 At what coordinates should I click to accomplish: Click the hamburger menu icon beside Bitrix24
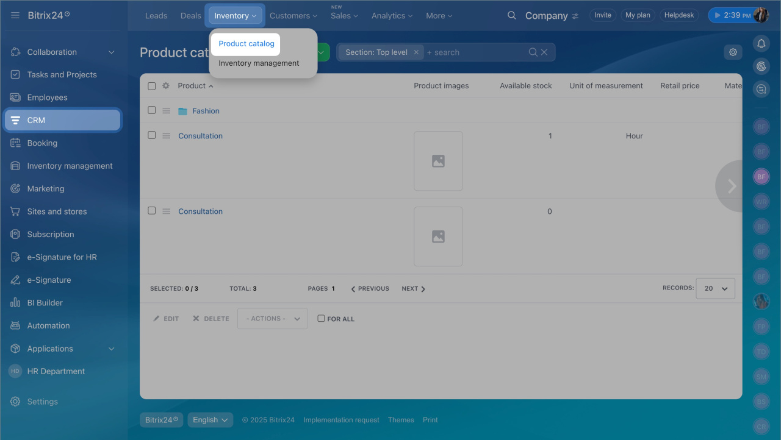coord(15,15)
